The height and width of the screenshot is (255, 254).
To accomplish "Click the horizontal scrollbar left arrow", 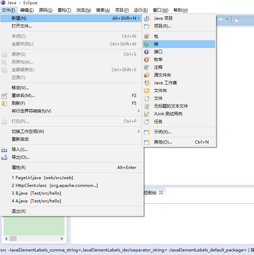I will [x=6, y=238].
